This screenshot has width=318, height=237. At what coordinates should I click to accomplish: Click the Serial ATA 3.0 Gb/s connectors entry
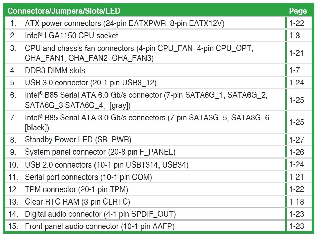[147, 122]
